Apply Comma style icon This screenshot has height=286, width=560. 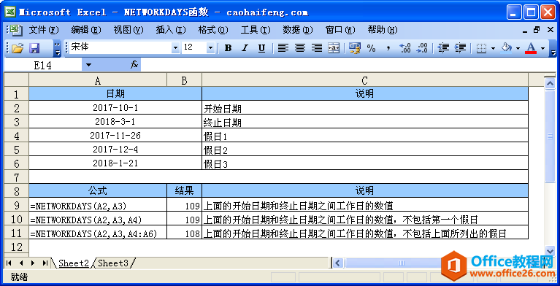click(388, 48)
